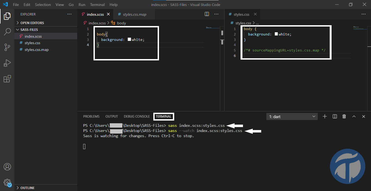Screen dimensions: 371x191
Task: Open the Help menu
Action: (x=114, y=5)
